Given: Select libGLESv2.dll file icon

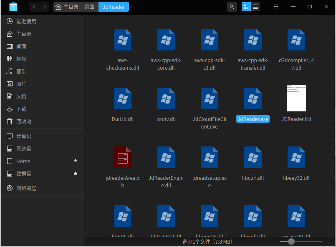Looking at the screenshot, I should click(166, 216).
